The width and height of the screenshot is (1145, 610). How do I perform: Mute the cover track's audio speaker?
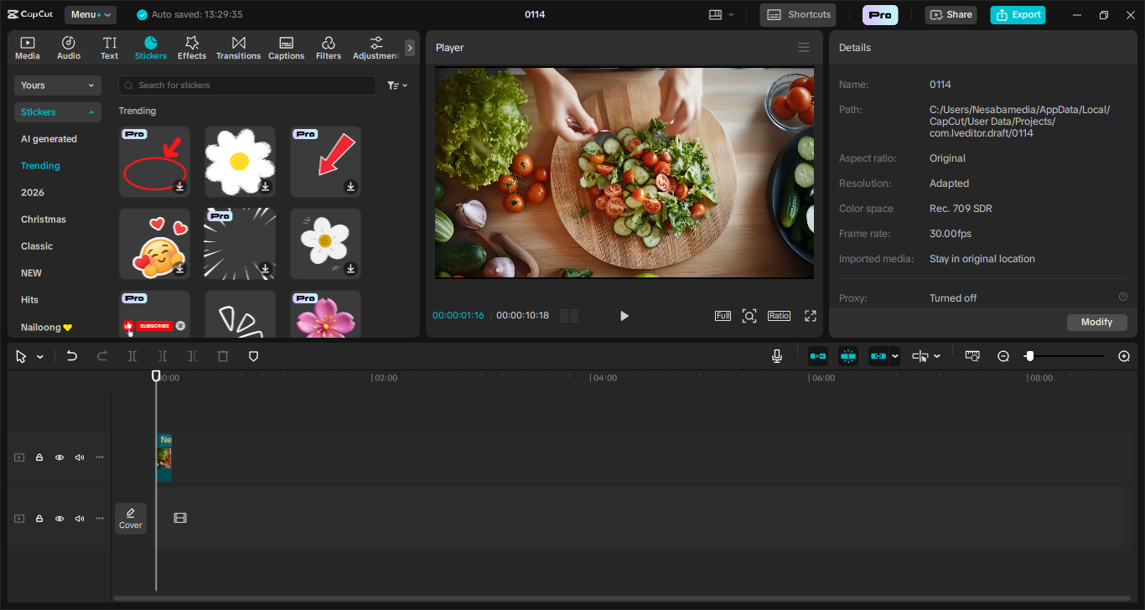click(80, 519)
